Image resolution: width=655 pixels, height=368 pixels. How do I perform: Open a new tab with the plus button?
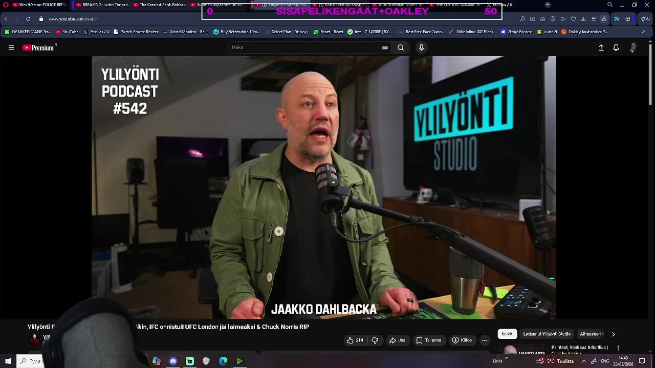coord(548,5)
